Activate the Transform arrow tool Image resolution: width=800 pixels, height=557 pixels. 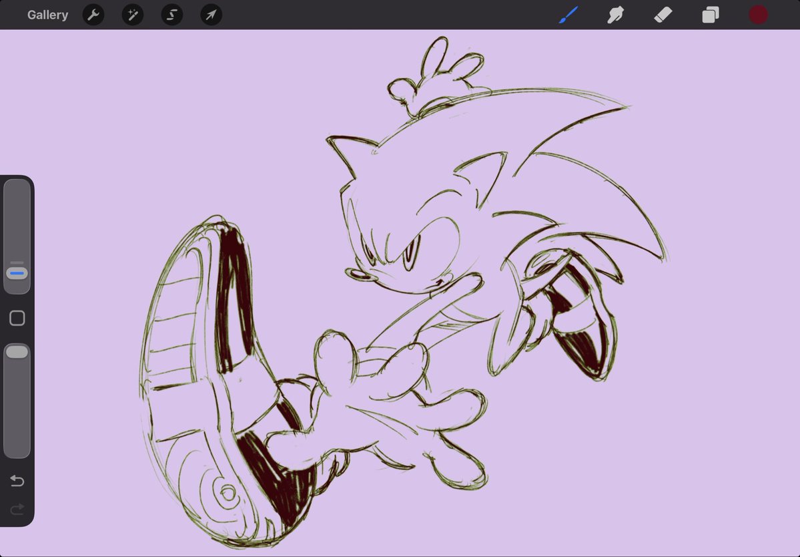(x=212, y=15)
